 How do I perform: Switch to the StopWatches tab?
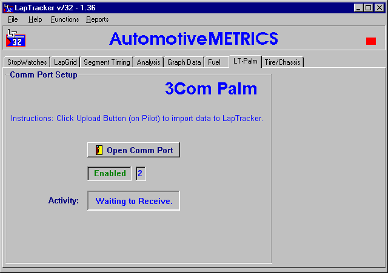coord(27,62)
